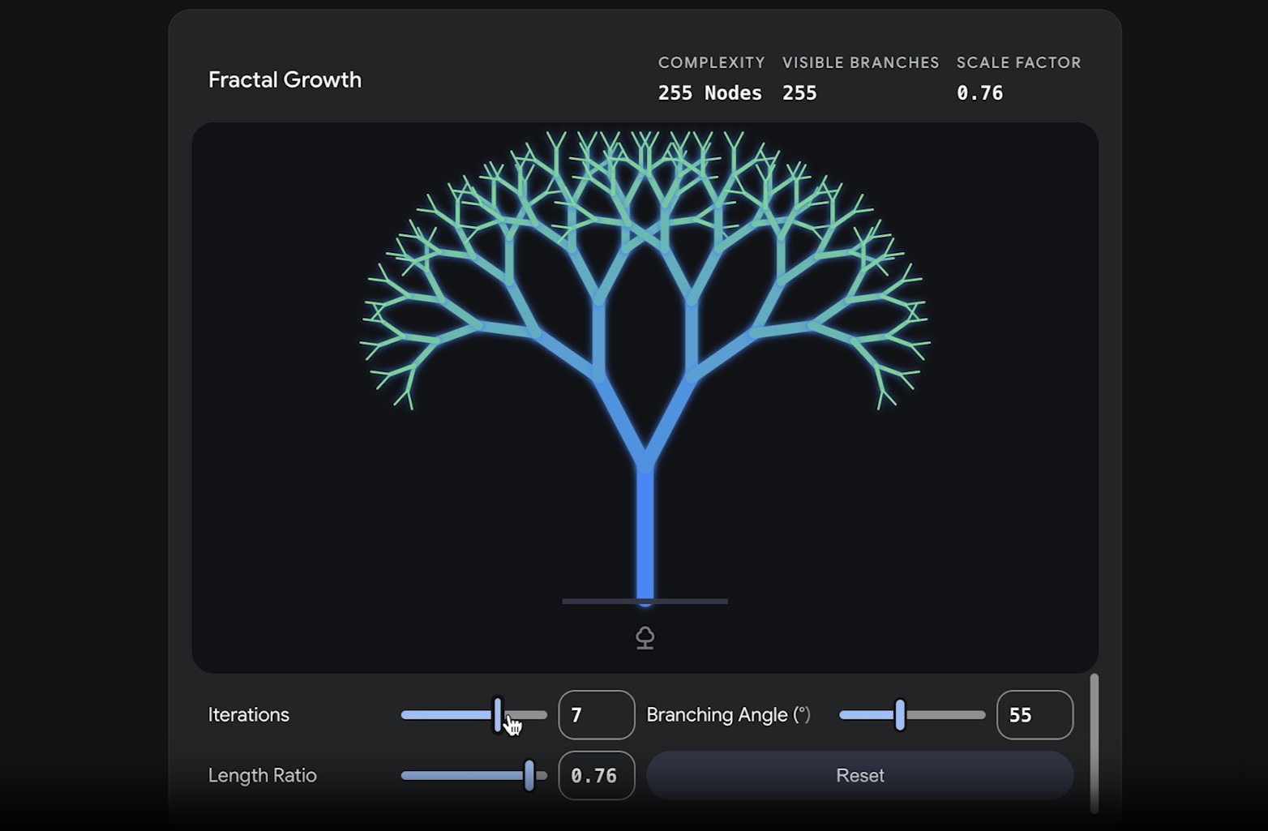The image size is (1268, 831).
Task: Select the Length Ratio slider handle
Action: coord(529,775)
